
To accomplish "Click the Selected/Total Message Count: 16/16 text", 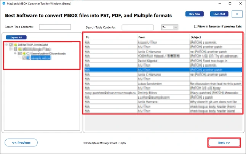I will pos(104,143).
